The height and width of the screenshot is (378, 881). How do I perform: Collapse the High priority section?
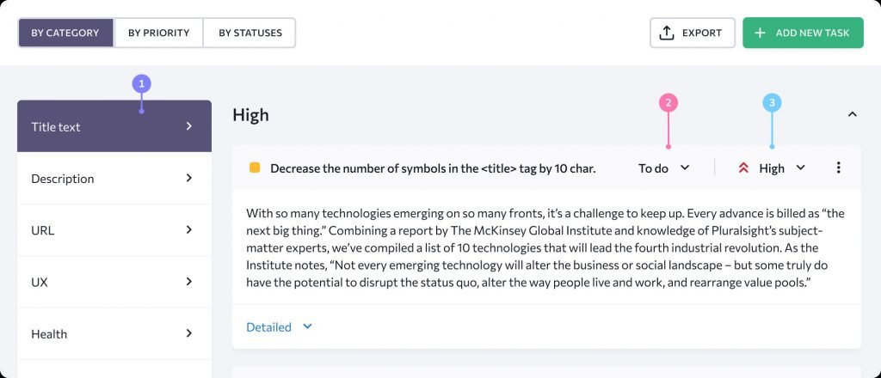(x=852, y=114)
